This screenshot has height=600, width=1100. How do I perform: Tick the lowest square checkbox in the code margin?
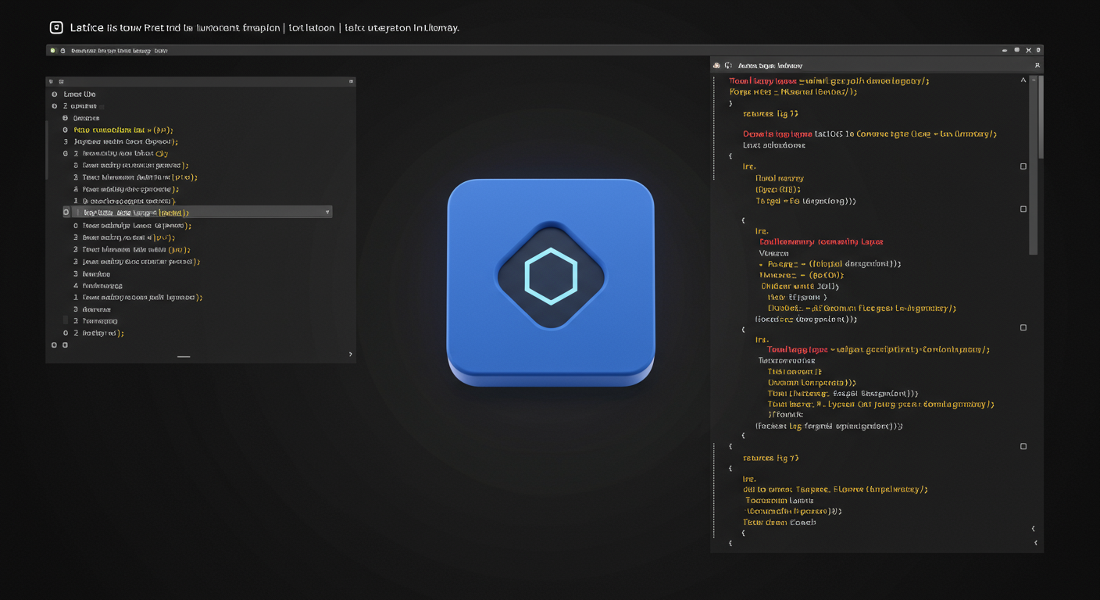1023,447
